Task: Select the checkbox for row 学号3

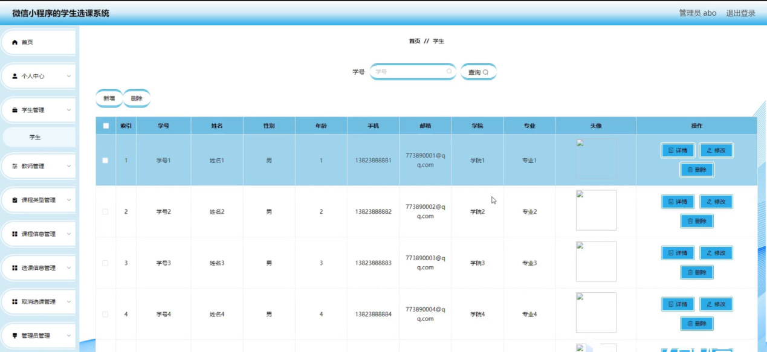Action: (x=105, y=263)
